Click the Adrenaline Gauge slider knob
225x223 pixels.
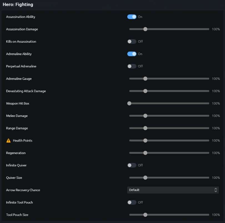coord(145,79)
